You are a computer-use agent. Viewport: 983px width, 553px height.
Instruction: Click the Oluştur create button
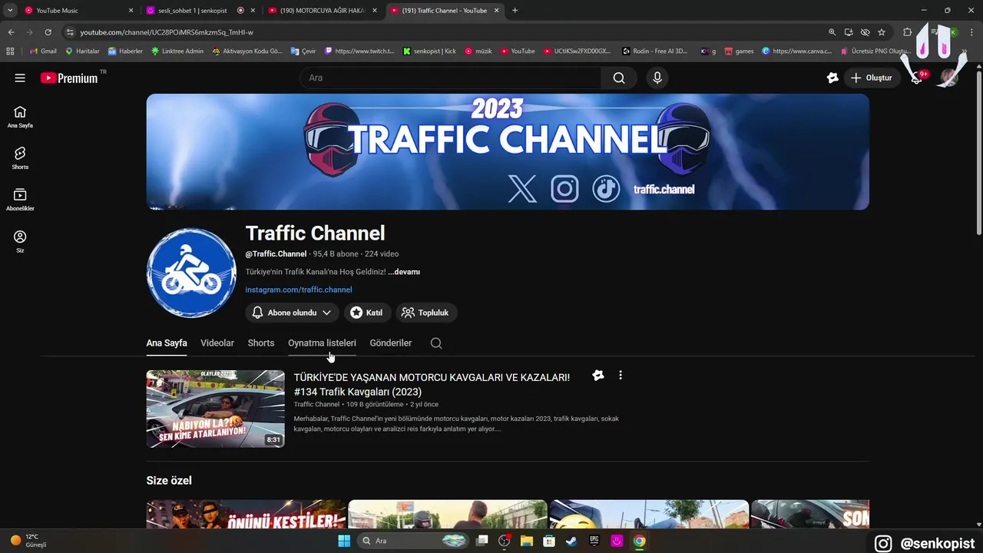(x=872, y=78)
